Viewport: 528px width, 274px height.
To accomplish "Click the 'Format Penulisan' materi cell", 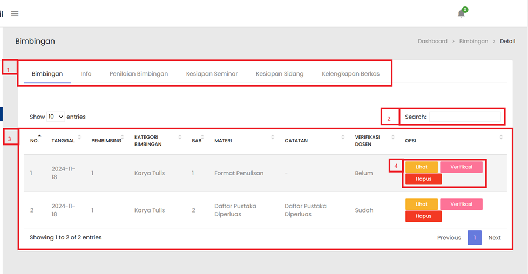I will 239,173.
